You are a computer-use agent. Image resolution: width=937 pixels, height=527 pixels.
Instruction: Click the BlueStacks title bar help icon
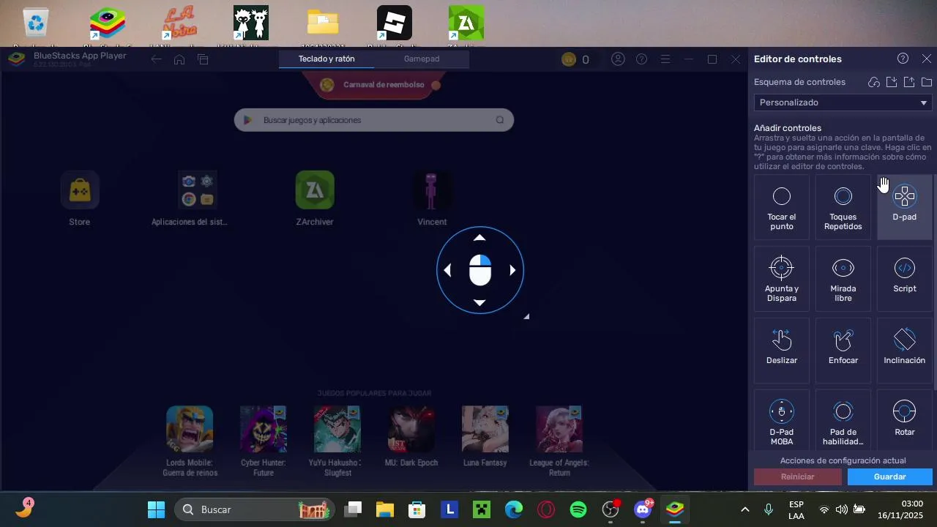[x=641, y=59]
